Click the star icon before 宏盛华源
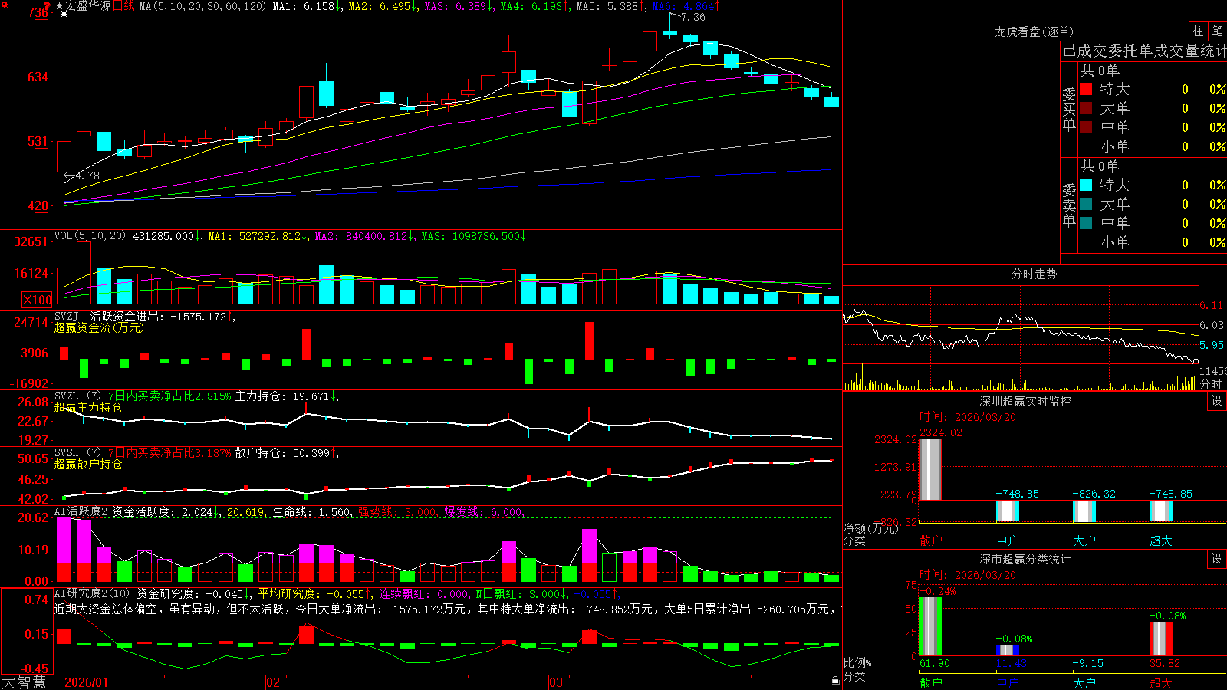This screenshot has width=1227, height=690. 59,6
